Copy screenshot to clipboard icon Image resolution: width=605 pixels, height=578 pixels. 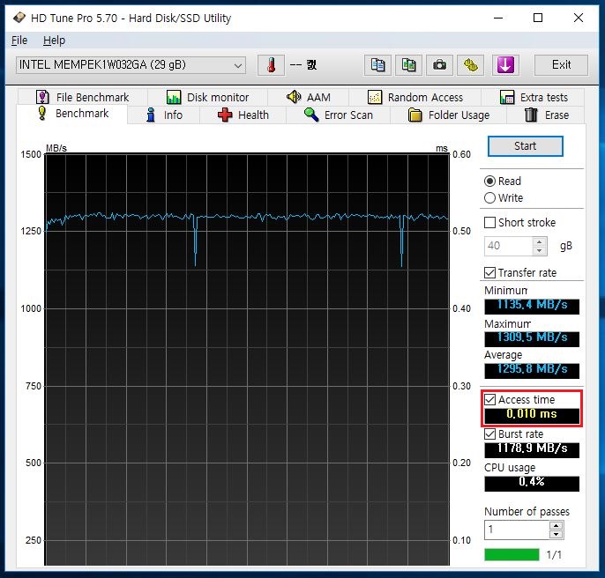click(x=408, y=65)
